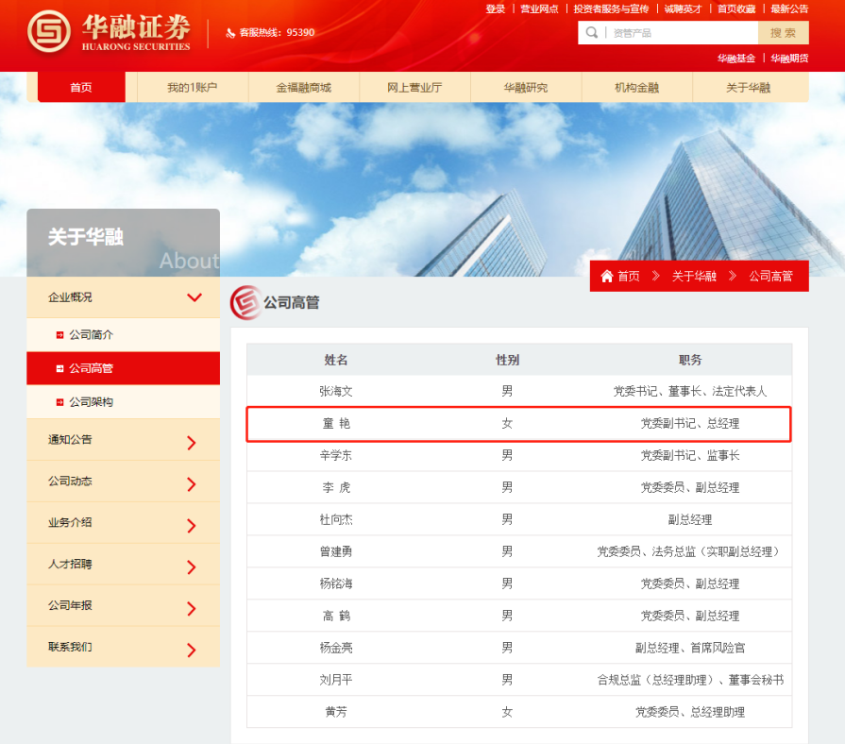Viewport: 845px width, 744px height.
Task: Click the bullet icon next to 公司架构
Action: click(59, 402)
